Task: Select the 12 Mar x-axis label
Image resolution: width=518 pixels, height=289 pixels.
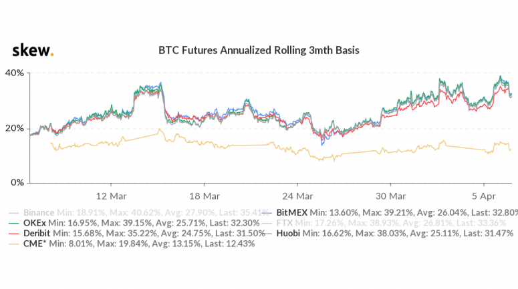Action: 110,196
